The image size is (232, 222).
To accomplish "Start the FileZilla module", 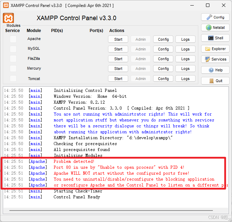I will pyautogui.click(x=118, y=59).
